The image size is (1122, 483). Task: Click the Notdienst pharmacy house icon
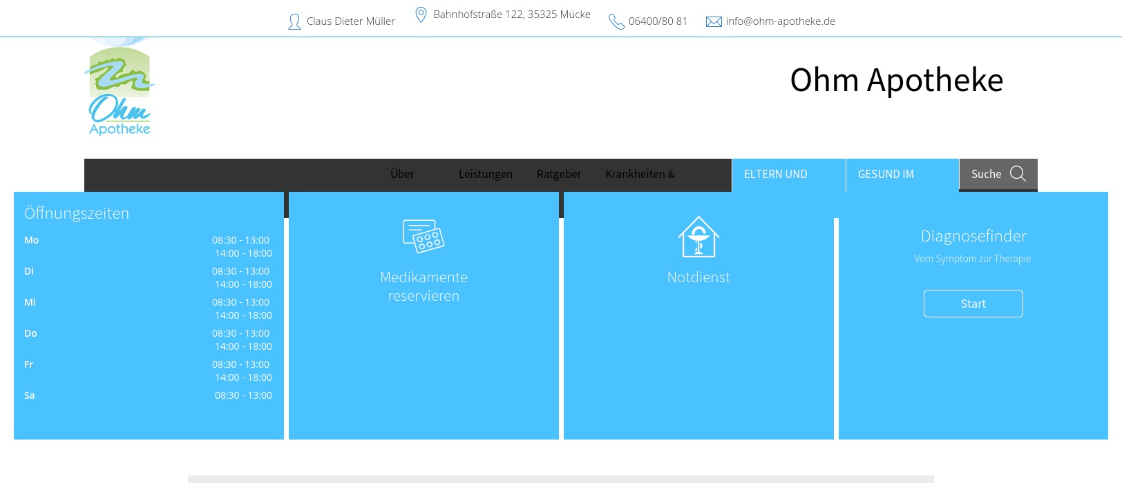coord(698,237)
